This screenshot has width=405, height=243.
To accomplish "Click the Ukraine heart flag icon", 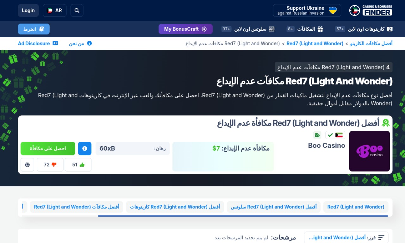I will 333,10.
